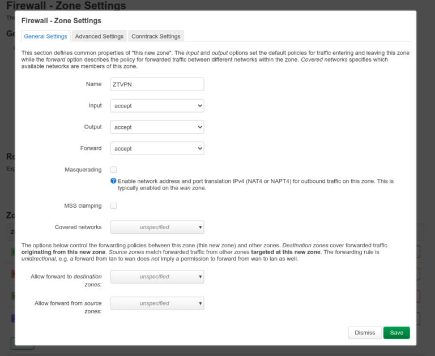
Task: Expand Allow forward to destination zones dropdown
Action: (157, 277)
